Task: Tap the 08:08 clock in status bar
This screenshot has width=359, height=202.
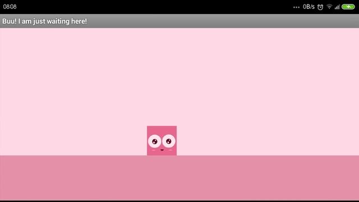Action: 10,7
